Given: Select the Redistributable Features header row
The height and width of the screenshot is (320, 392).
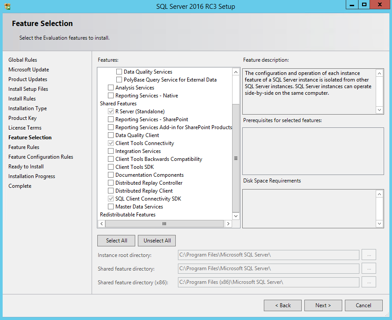Looking at the screenshot, I should tap(127, 215).
